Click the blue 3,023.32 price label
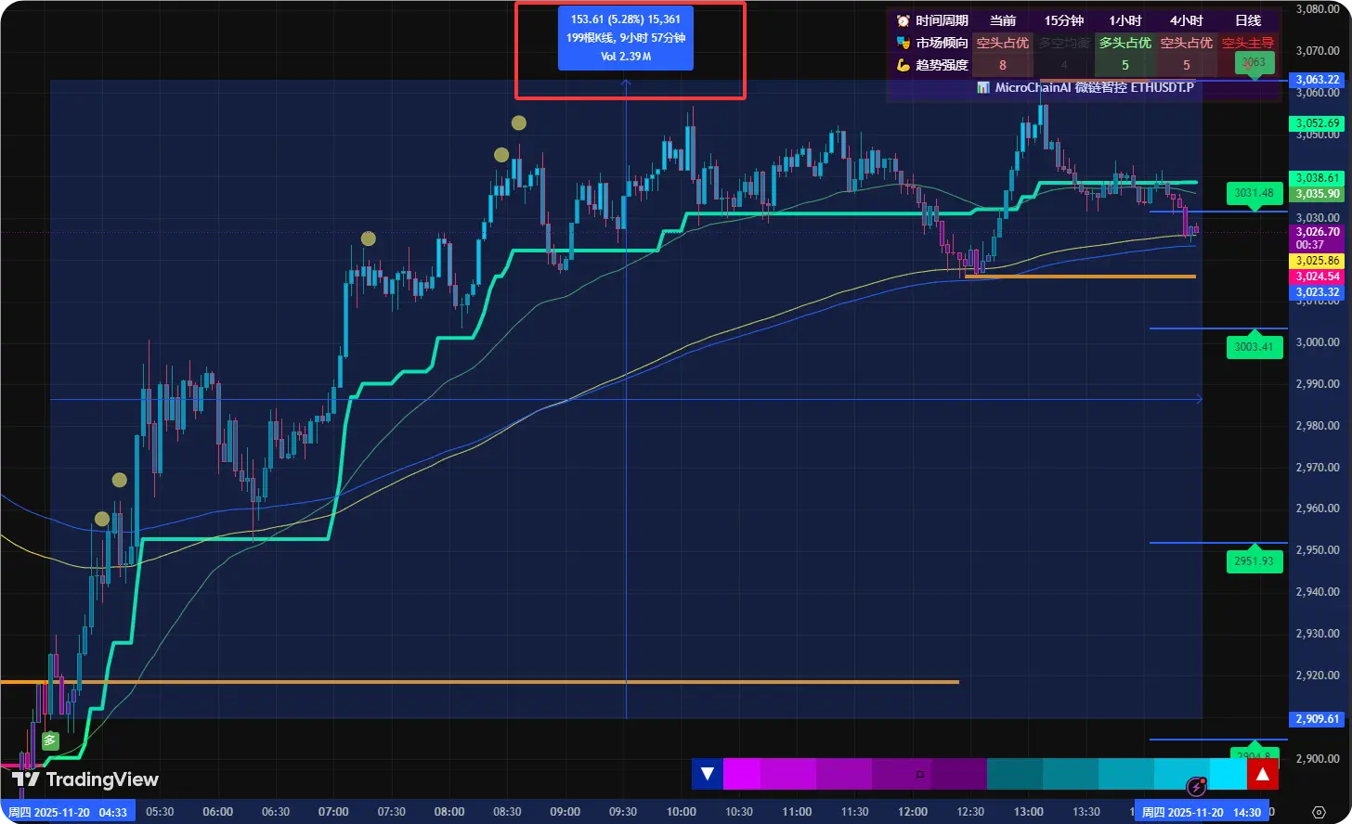The height and width of the screenshot is (824, 1352). 1317,292
